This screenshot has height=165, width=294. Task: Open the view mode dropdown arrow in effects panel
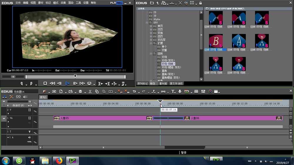click(x=196, y=4)
